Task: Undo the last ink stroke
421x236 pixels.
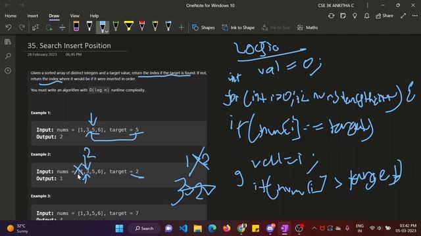Action: (9, 28)
